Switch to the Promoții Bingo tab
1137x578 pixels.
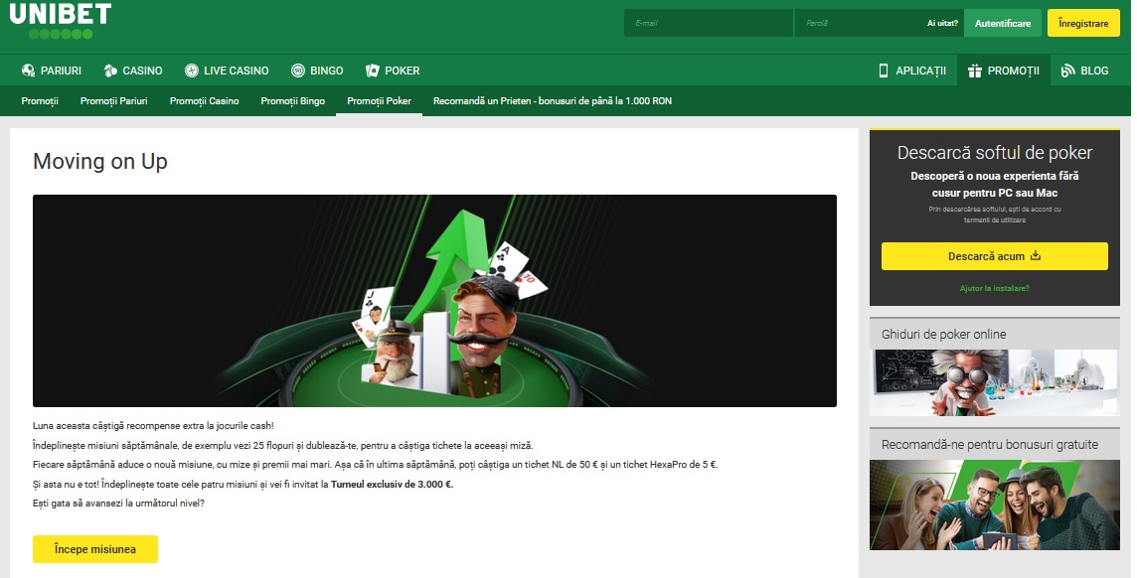(x=293, y=100)
